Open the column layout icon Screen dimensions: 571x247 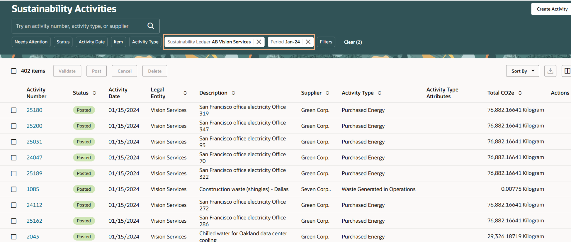(567, 71)
